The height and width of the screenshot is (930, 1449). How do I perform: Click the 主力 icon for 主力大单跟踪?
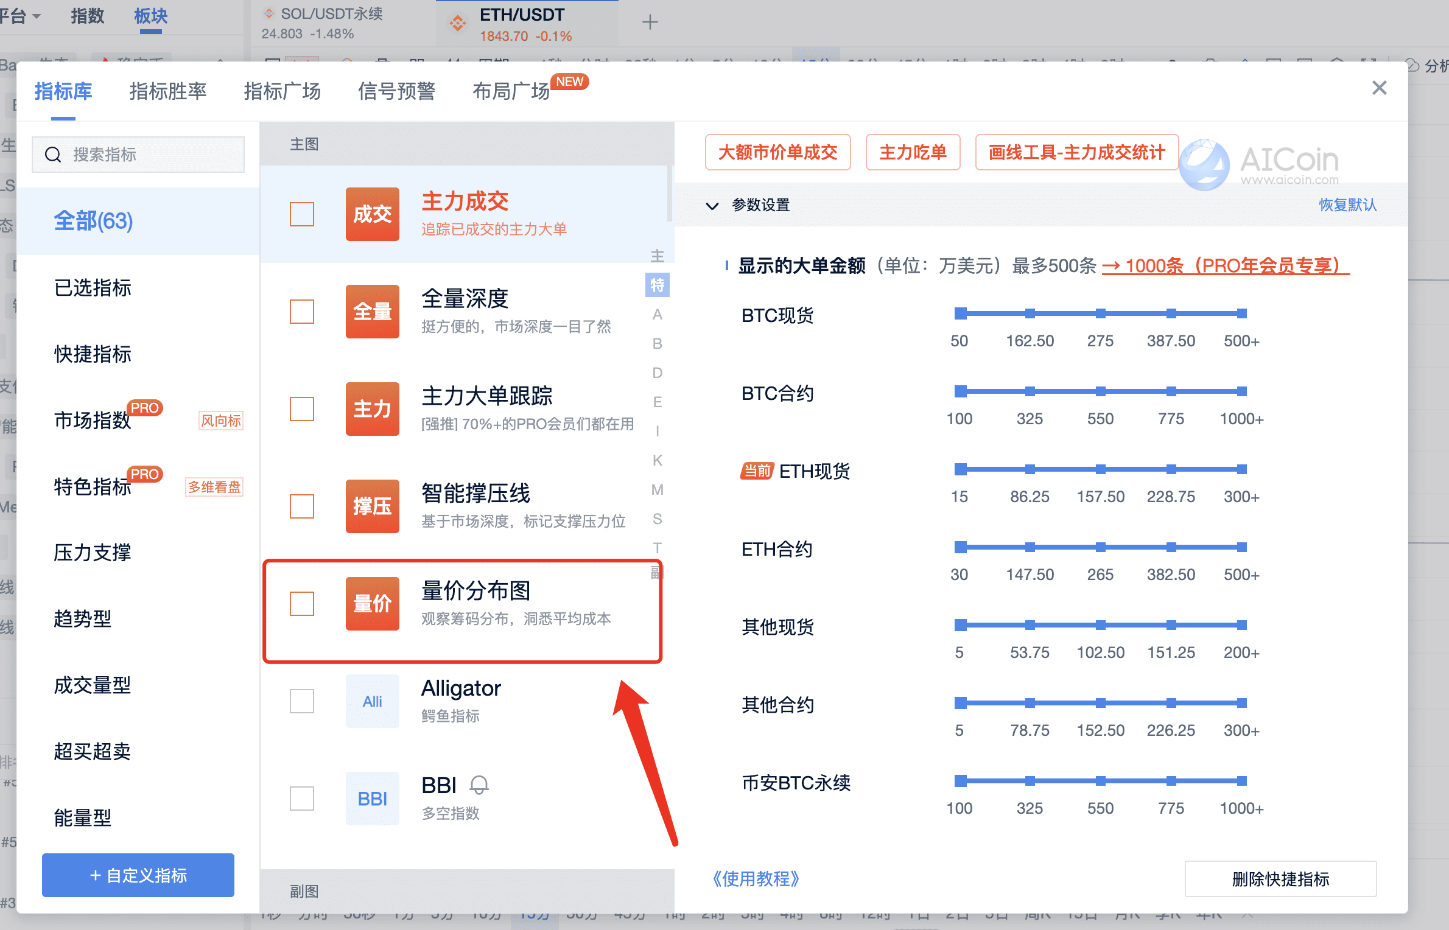[372, 408]
